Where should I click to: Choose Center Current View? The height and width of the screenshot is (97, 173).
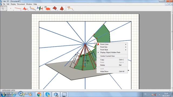112,56
